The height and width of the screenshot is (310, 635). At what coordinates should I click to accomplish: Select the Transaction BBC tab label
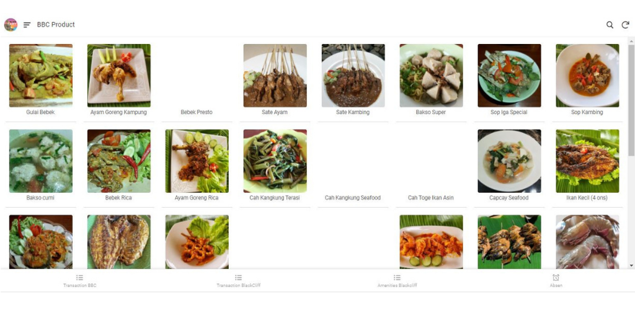80,285
